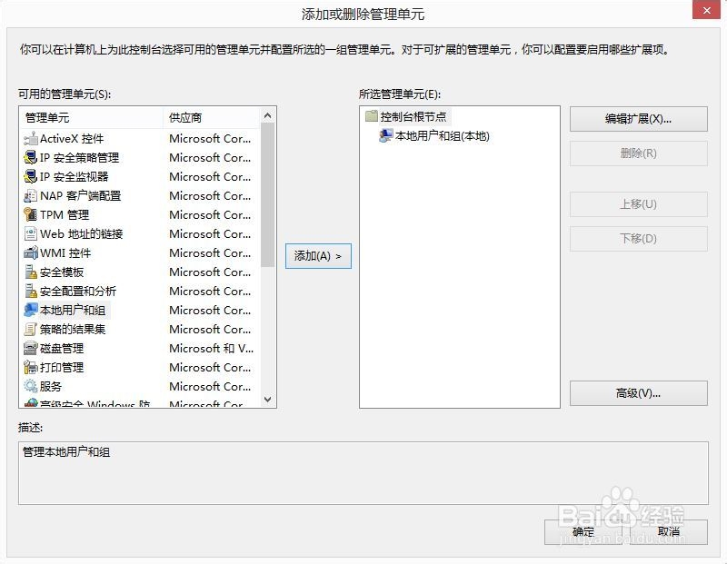
Task: Click the 下移(D) button
Action: click(x=639, y=239)
